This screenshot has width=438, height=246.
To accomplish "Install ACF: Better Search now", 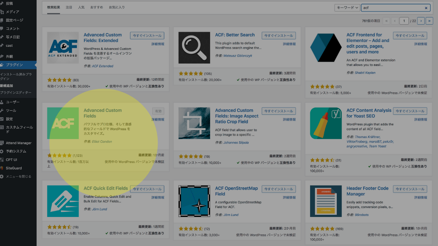I will pos(279,36).
